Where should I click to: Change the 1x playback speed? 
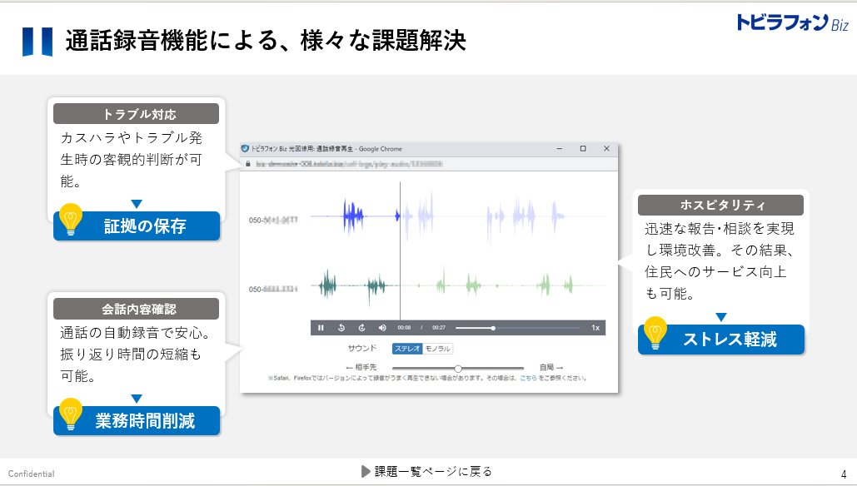pos(595,328)
